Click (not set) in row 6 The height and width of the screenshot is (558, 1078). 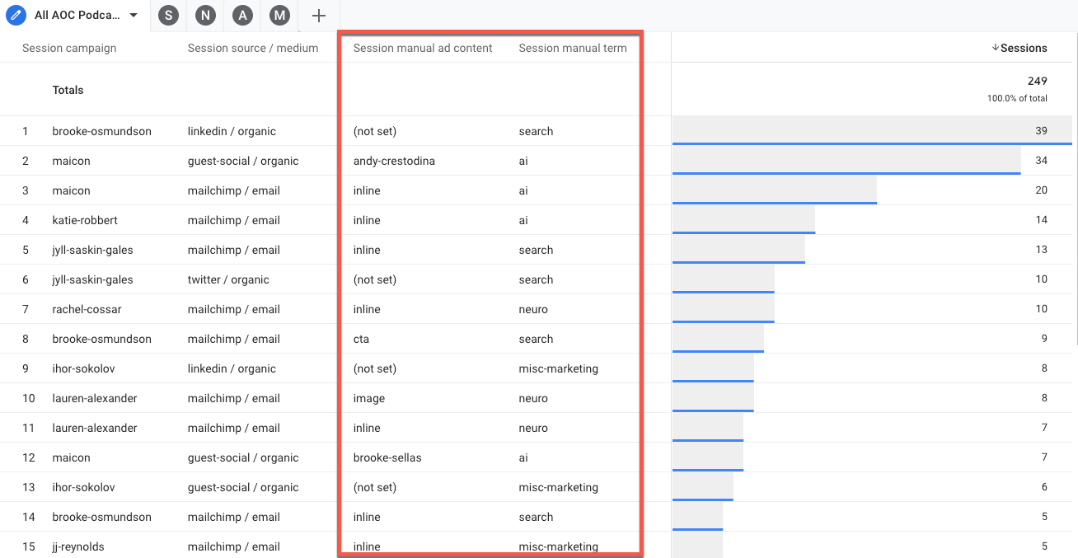tap(375, 279)
